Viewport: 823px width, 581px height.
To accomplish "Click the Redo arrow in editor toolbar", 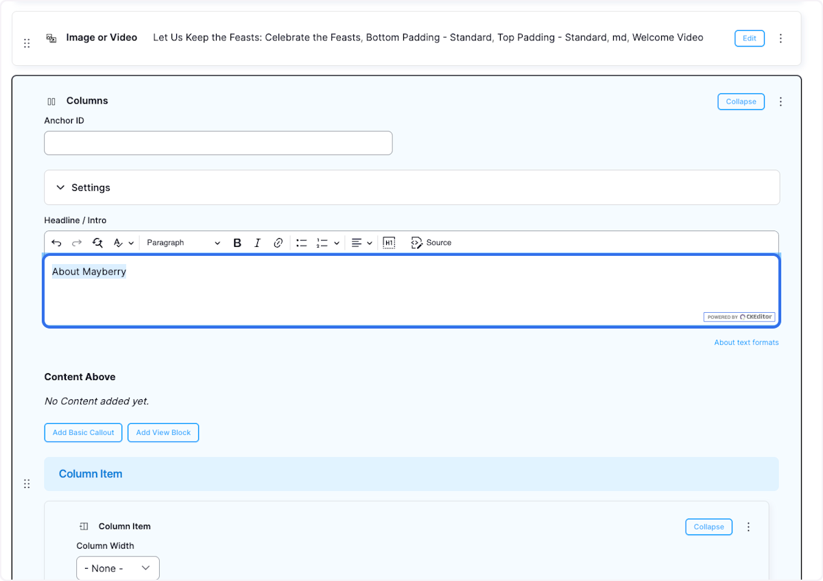I will click(x=77, y=243).
